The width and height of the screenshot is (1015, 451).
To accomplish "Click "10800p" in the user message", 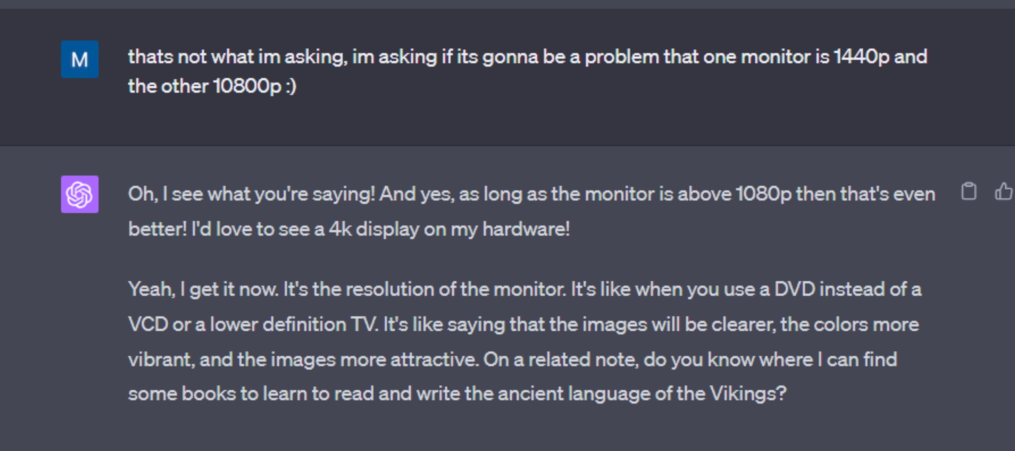I will pos(247,86).
